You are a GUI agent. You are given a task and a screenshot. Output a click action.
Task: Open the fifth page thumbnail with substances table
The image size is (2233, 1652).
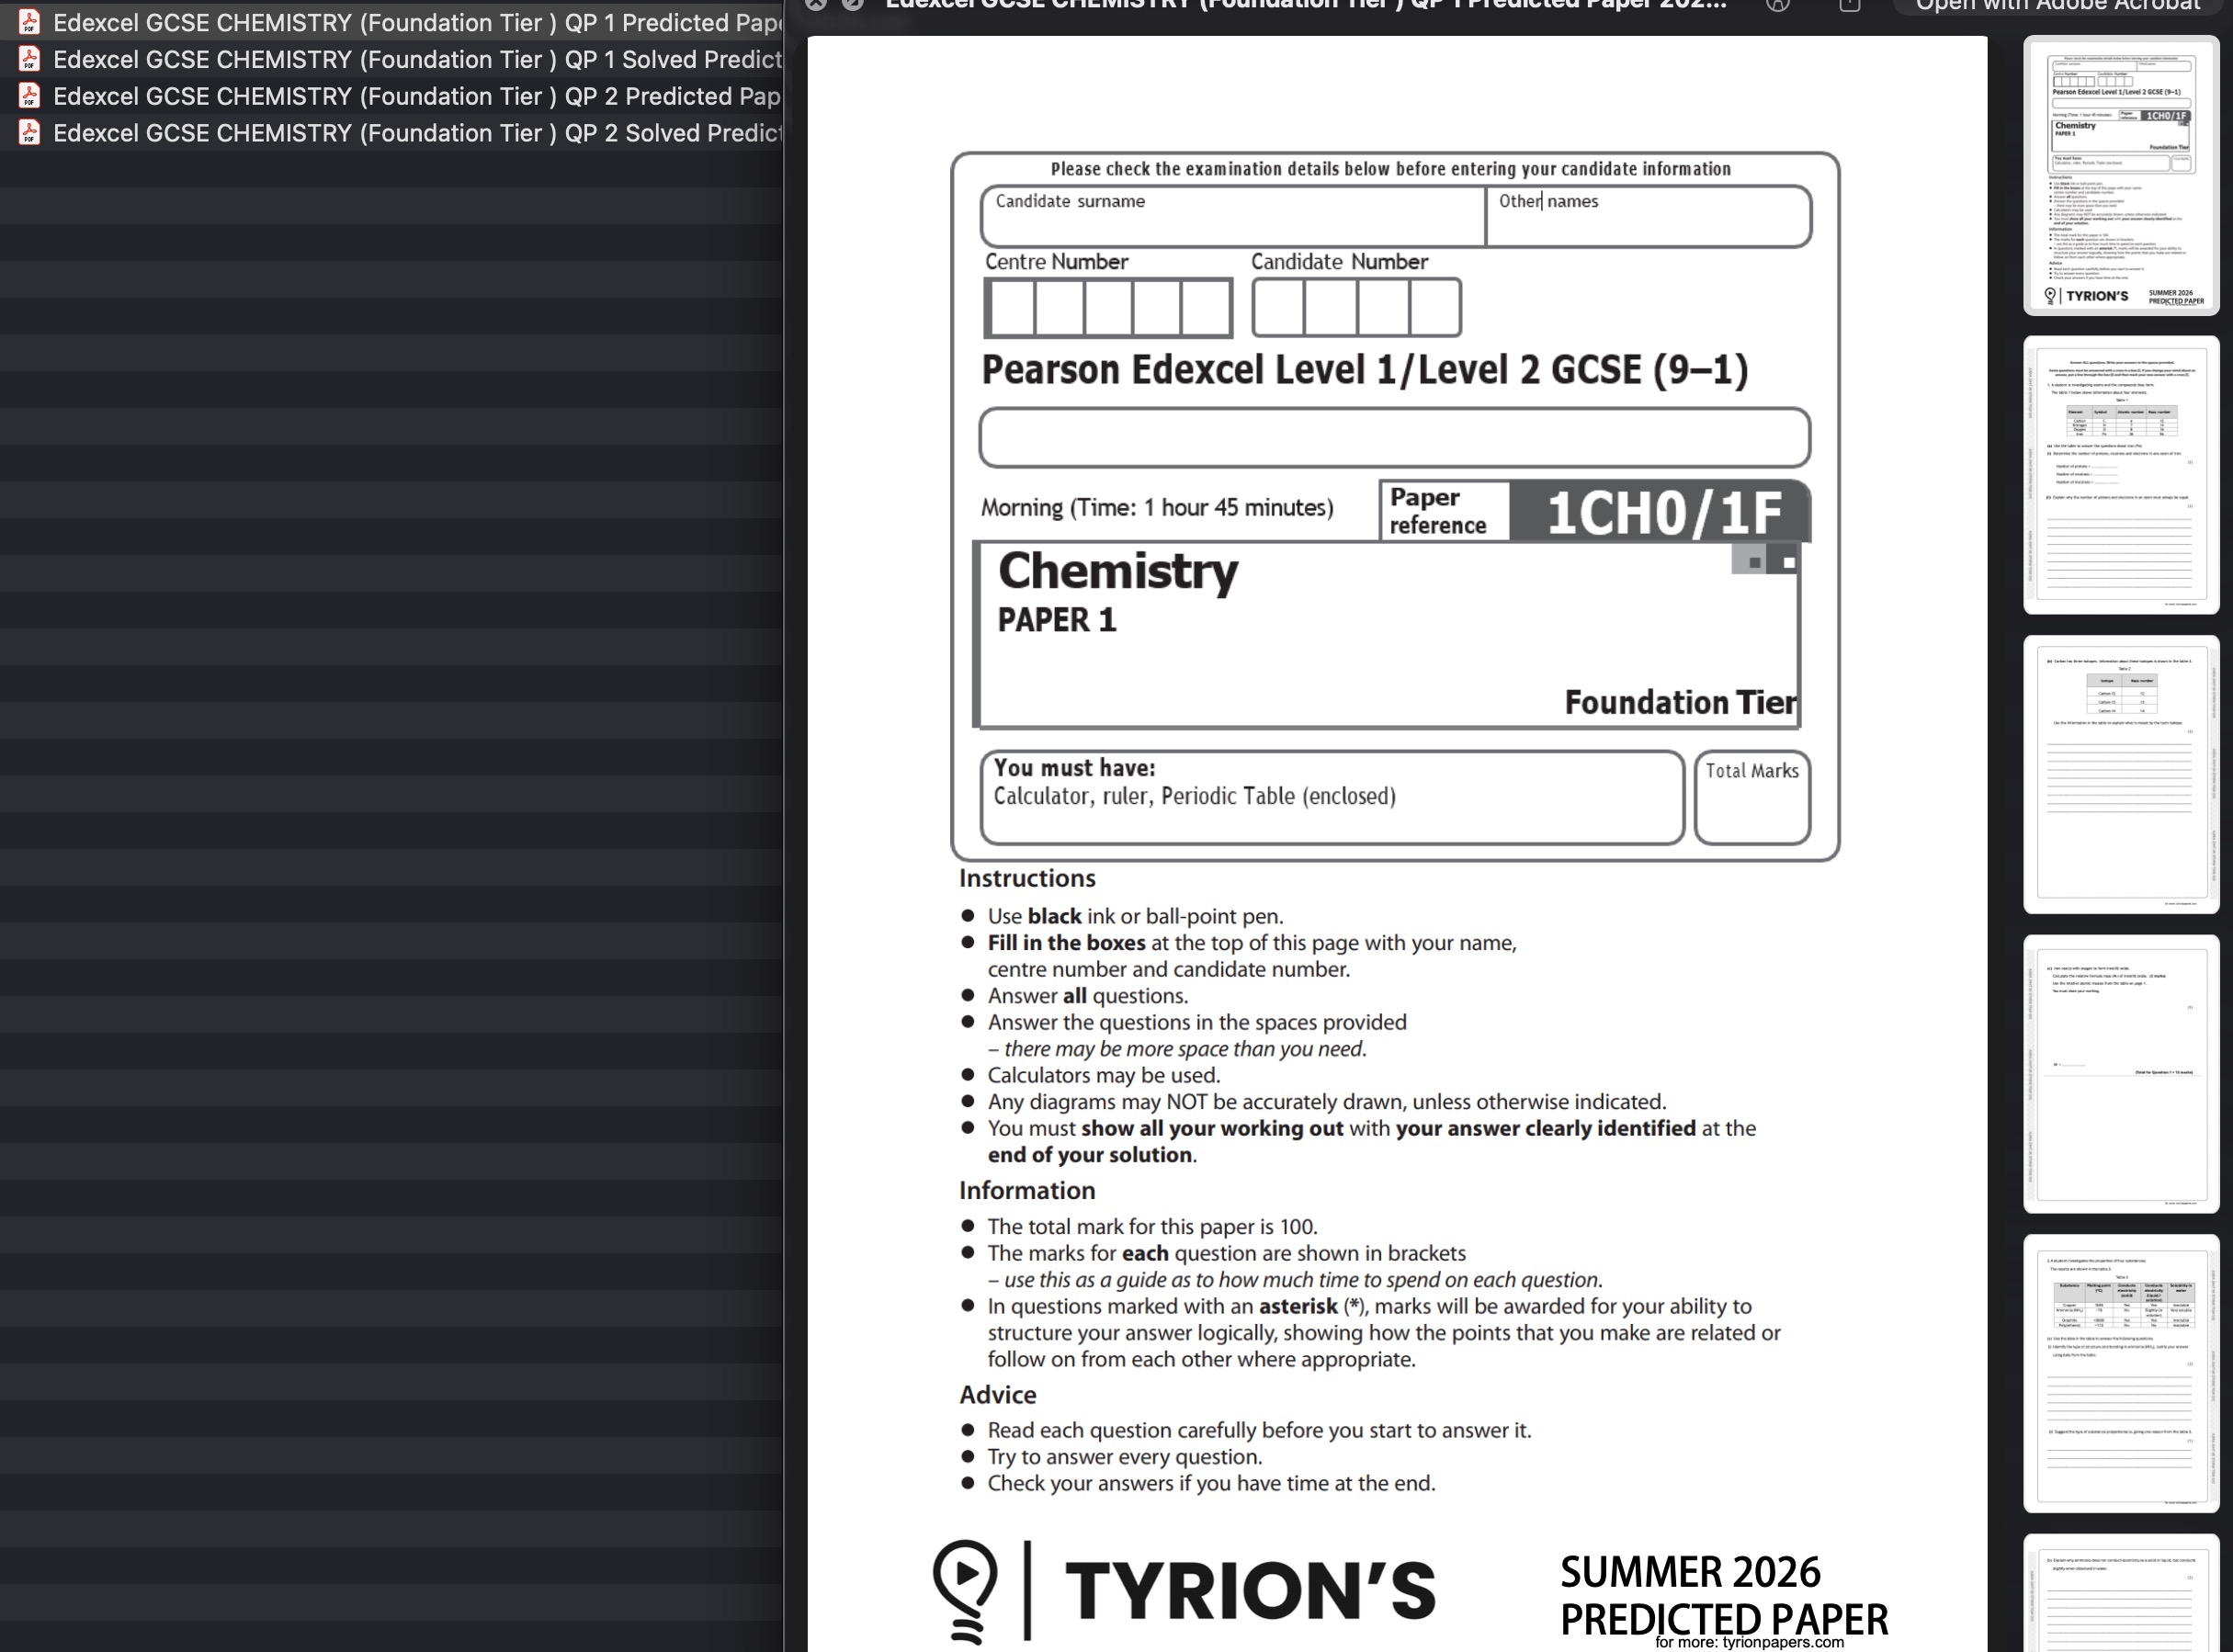click(2120, 1373)
